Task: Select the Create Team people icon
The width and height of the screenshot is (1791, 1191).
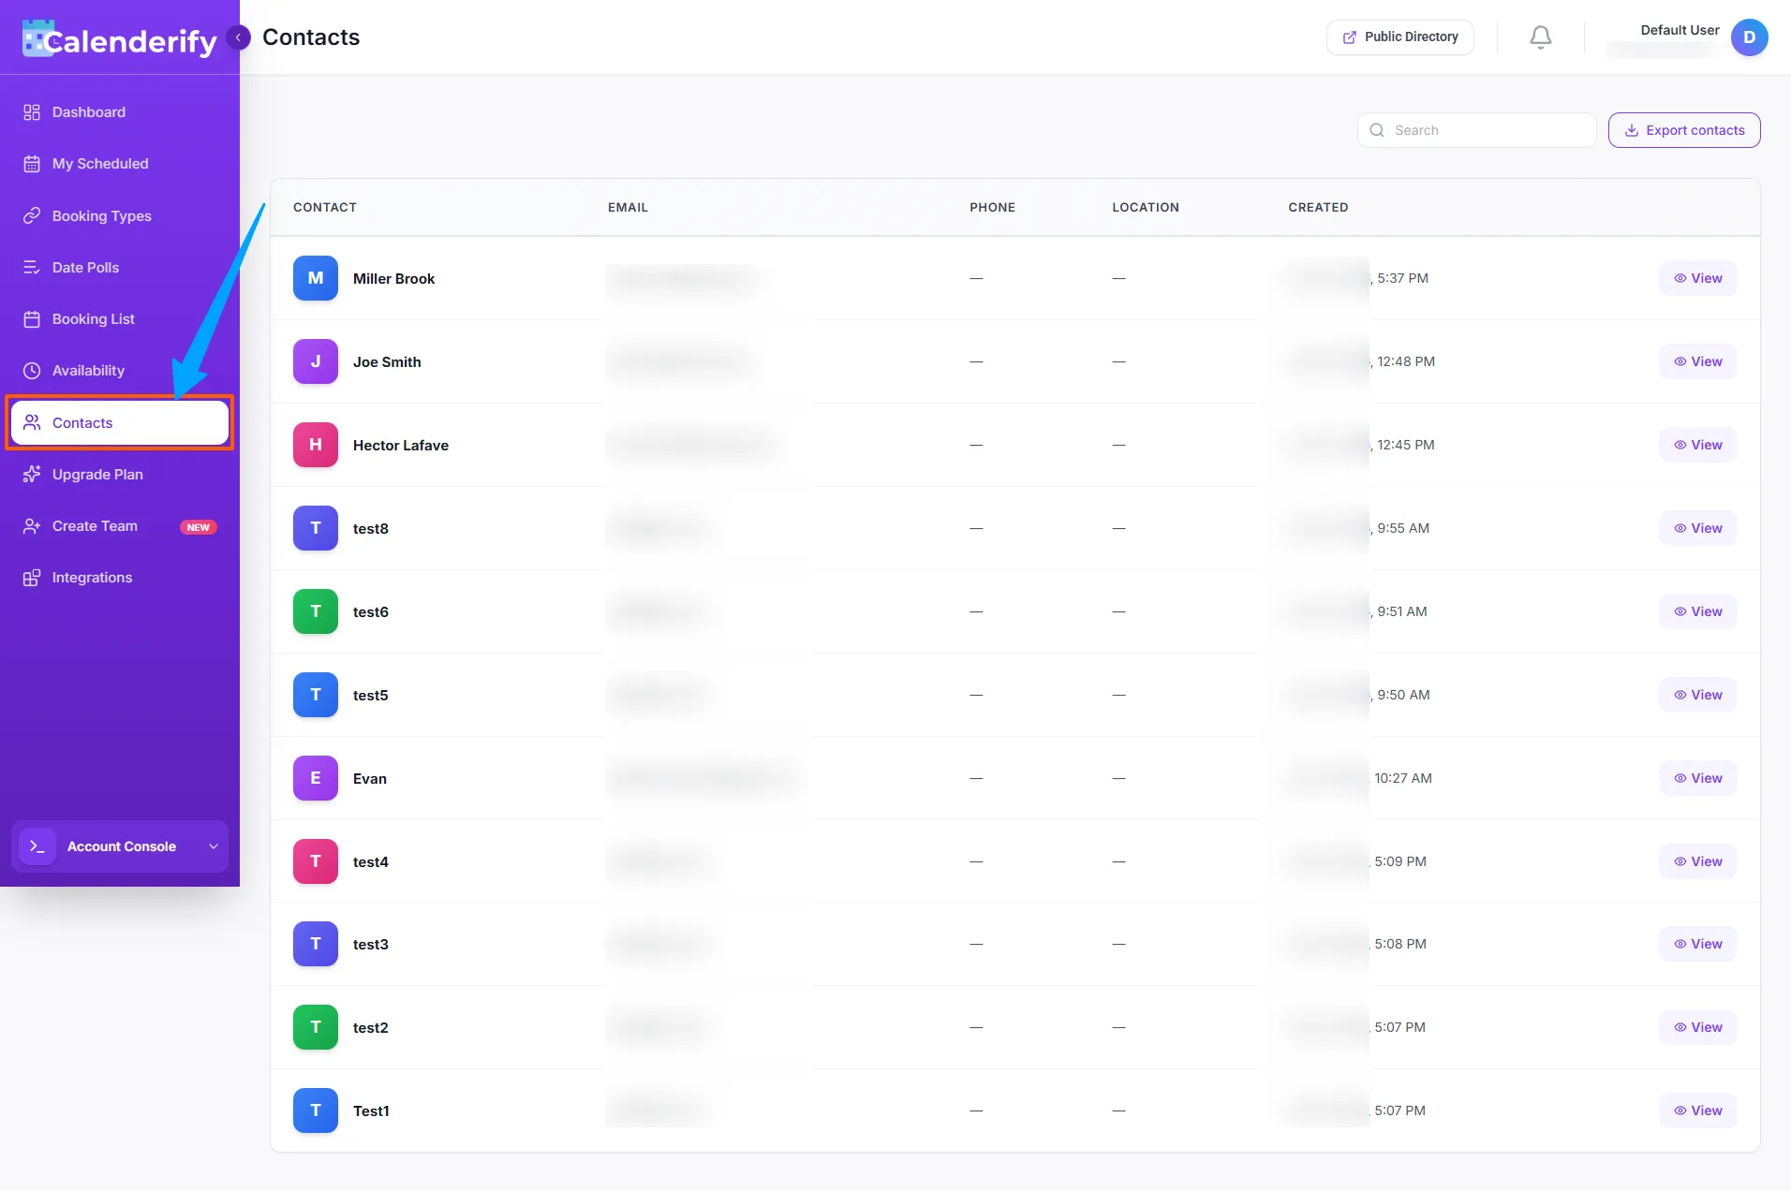Action: point(31,525)
